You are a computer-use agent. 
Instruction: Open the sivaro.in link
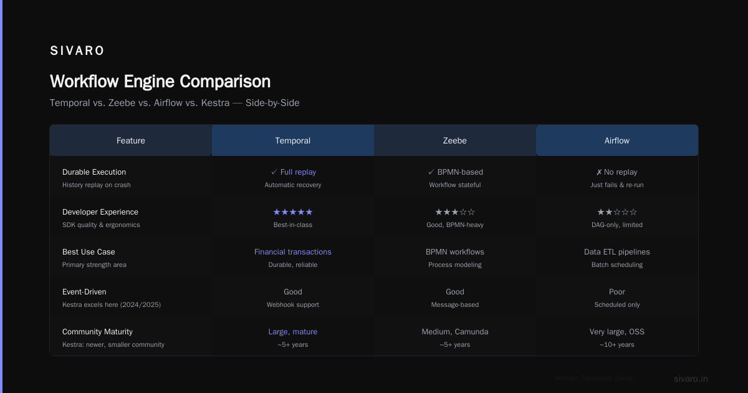(x=691, y=379)
